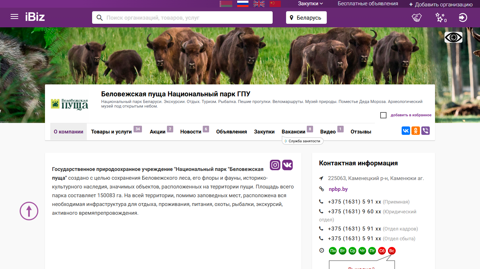Select the Вт weekday circle
480x269 pixels.
(343, 251)
